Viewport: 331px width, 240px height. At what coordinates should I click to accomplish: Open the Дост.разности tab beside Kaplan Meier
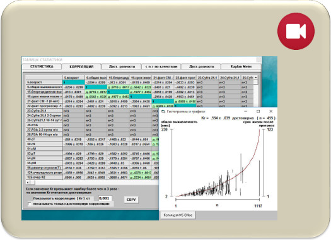[201, 66]
